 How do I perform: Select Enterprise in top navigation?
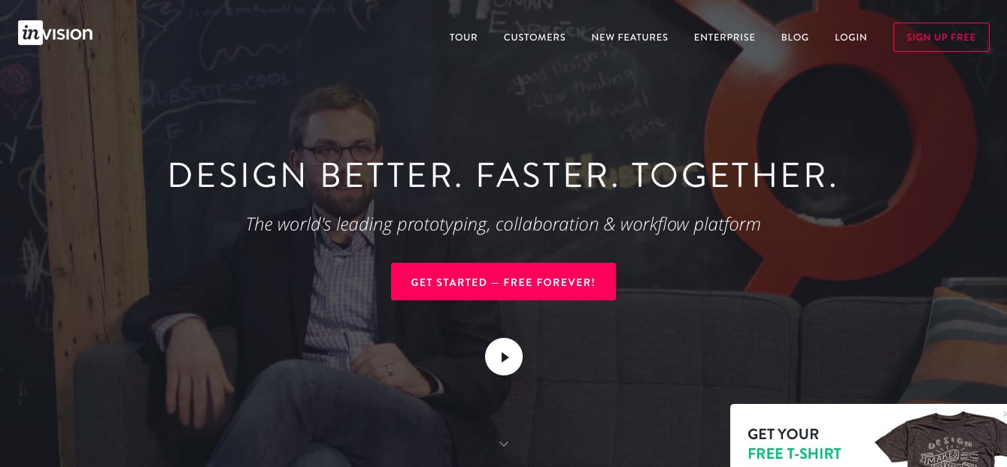(x=724, y=37)
